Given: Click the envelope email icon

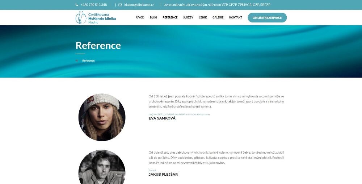Looking at the screenshot, I should tap(120, 5).
